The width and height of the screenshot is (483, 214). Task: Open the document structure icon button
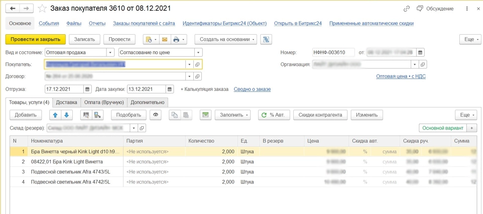[x=266, y=39]
